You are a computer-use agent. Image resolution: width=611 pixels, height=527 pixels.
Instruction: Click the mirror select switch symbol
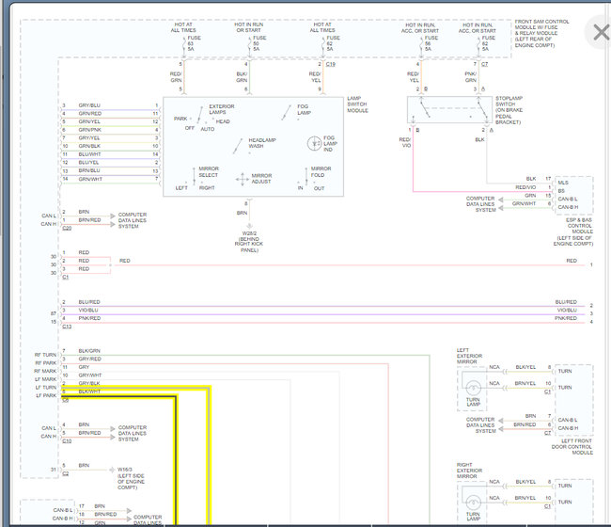coord(192,179)
